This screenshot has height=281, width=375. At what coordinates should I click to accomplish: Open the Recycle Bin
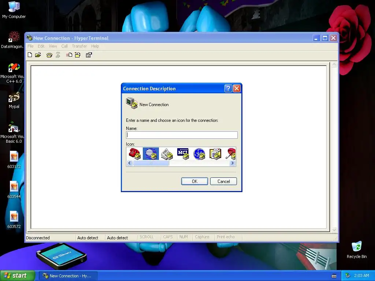click(357, 250)
